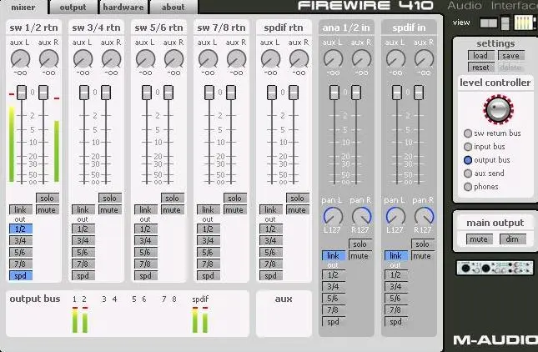Adjust aux L knob on sw 7/8 rtn
The image size is (538, 352).
click(208, 58)
